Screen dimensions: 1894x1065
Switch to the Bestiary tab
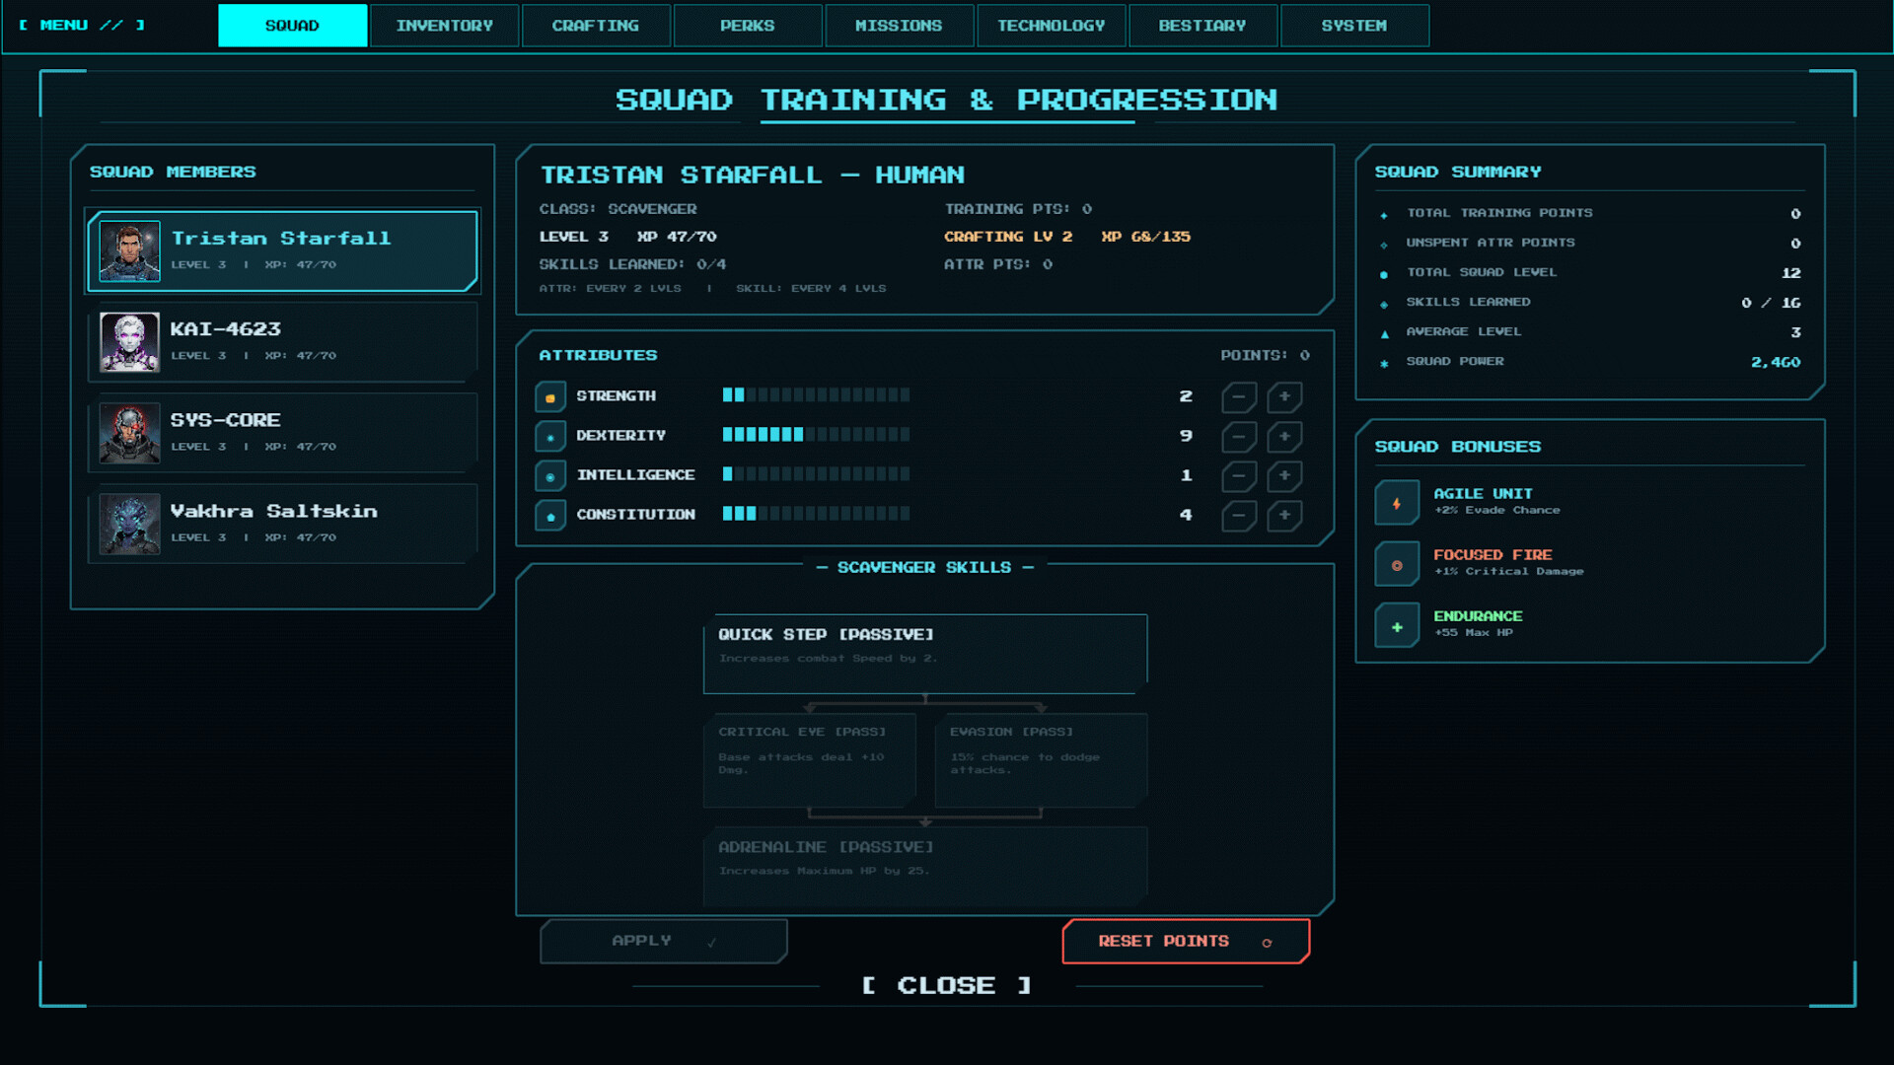[1202, 26]
